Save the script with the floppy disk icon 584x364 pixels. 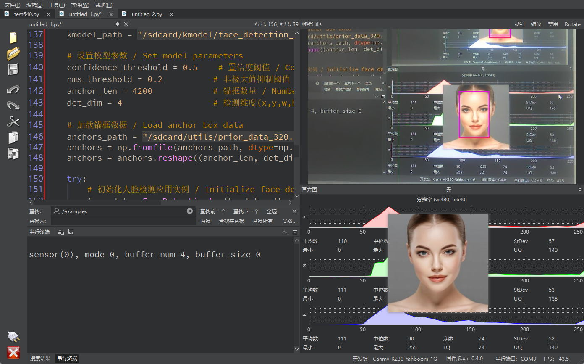tap(13, 70)
